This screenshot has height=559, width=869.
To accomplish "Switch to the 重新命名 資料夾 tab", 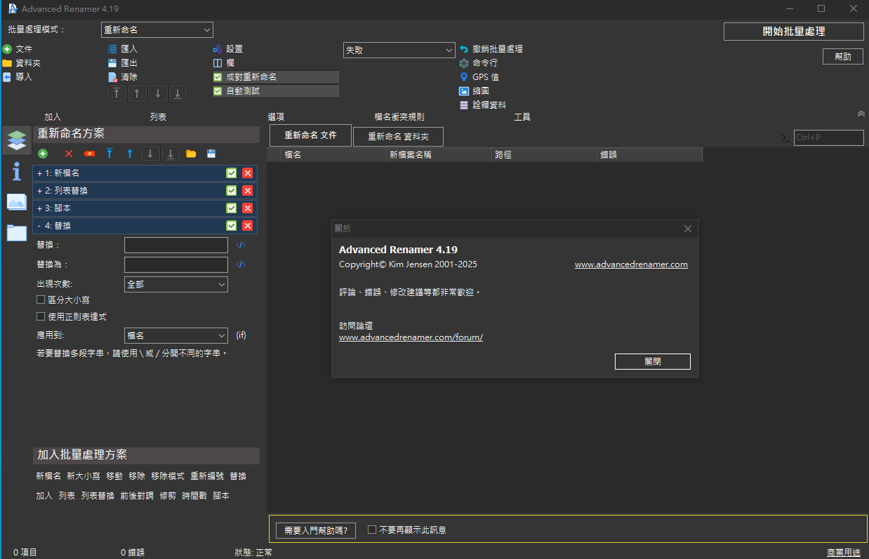I will coord(398,137).
